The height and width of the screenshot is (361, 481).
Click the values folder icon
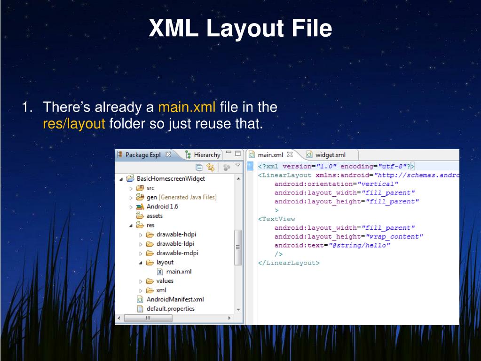click(x=150, y=281)
